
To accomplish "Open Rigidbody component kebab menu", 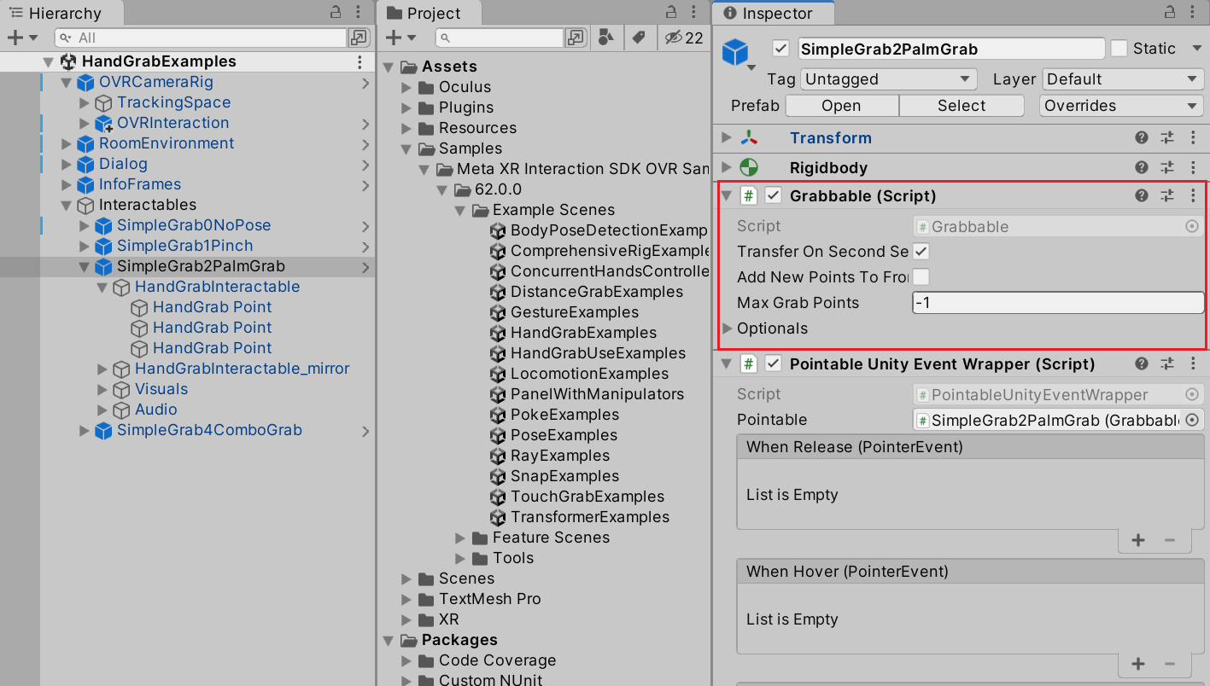I will point(1193,168).
